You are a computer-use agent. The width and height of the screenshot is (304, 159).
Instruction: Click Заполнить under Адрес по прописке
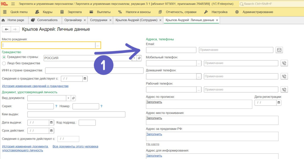(x=154, y=102)
